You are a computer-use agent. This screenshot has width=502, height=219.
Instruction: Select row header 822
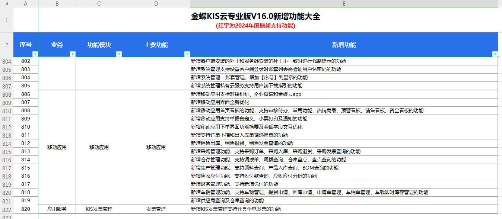(x=6, y=209)
